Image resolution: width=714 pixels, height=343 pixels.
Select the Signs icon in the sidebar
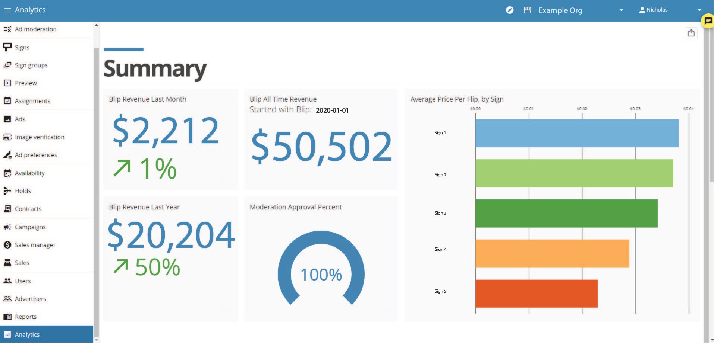pyautogui.click(x=7, y=47)
